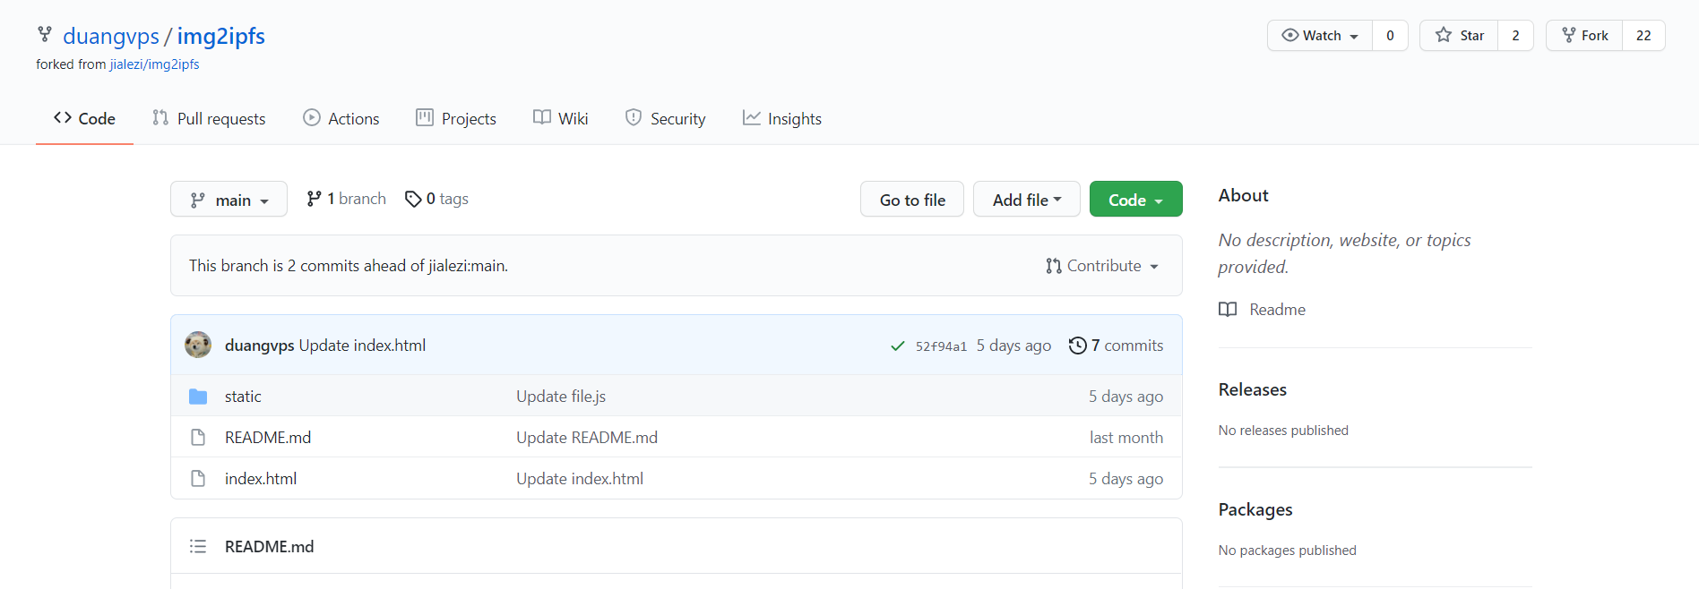The width and height of the screenshot is (1699, 589).
Task: Expand the main branch selector
Action: pyautogui.click(x=229, y=200)
